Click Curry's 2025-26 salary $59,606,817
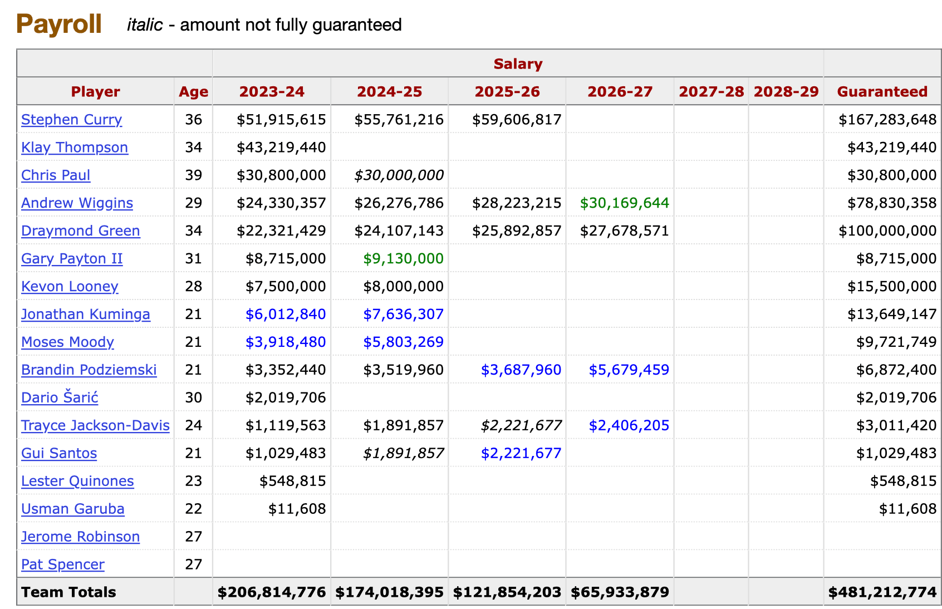Screen dimensions: 942x609 click(x=517, y=120)
